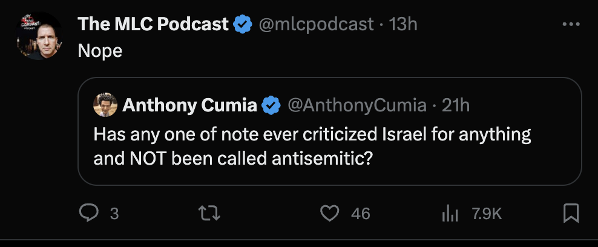Open The MLC Podcast display name link
Image resolution: width=598 pixels, height=247 pixels.
pos(153,24)
